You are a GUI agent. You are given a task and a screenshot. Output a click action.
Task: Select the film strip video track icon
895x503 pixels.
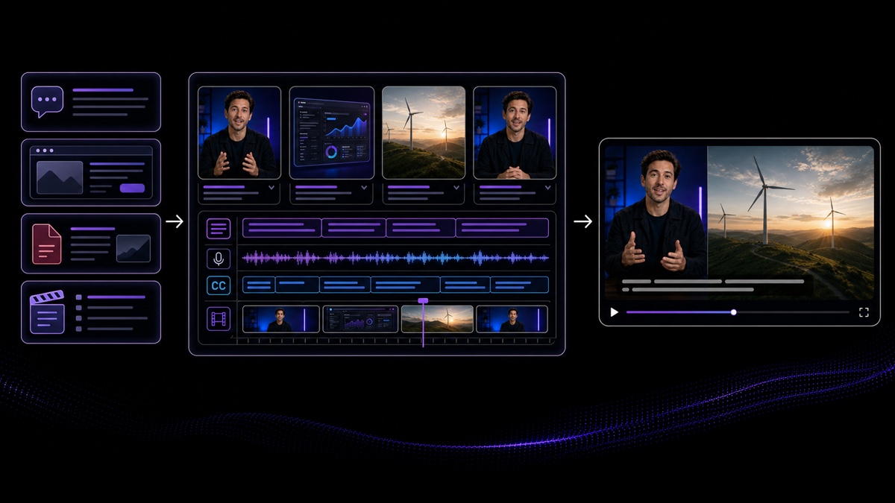point(218,319)
